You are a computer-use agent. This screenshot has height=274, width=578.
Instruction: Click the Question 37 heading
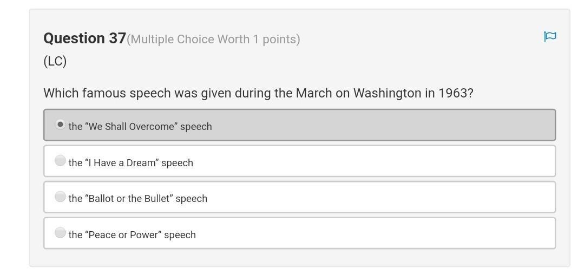click(x=84, y=38)
